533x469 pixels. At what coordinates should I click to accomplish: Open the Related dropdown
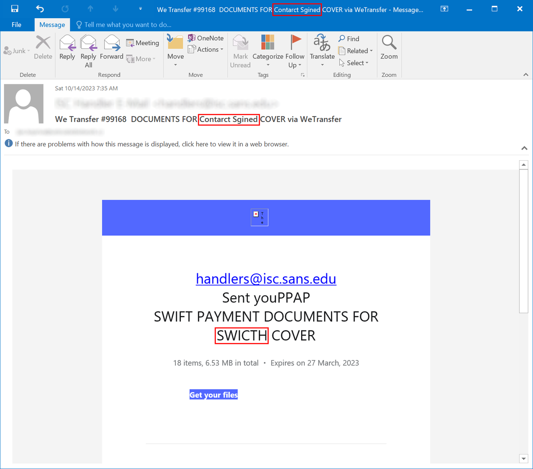pyautogui.click(x=355, y=51)
